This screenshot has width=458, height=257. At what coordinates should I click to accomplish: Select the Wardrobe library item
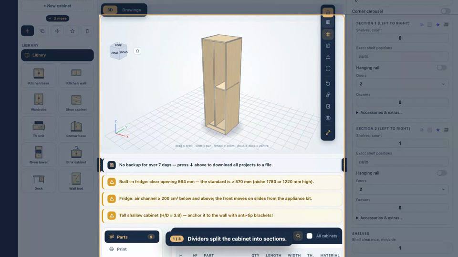tap(39, 102)
